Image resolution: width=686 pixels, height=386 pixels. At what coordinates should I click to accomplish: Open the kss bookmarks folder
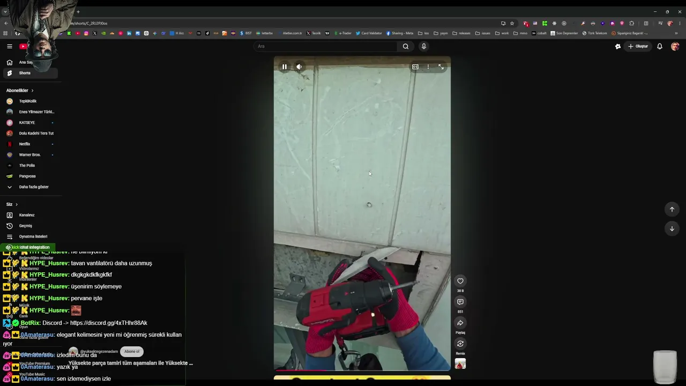point(423,33)
